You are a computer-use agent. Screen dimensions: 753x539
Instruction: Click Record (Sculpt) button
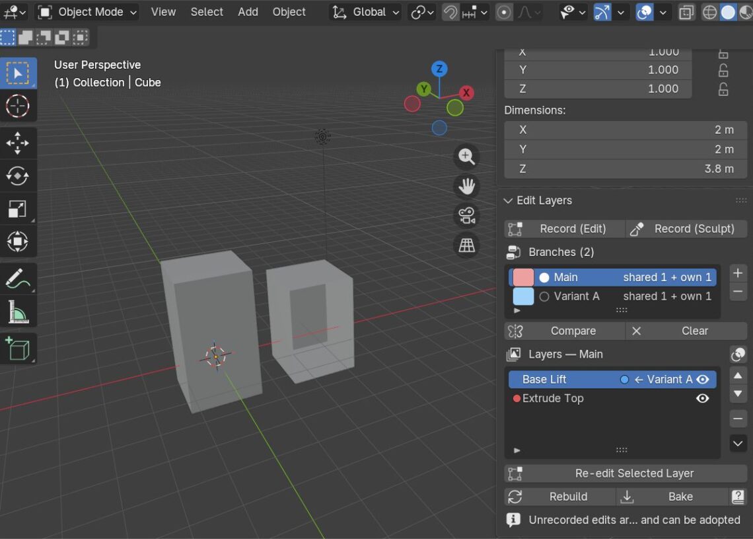pos(686,229)
